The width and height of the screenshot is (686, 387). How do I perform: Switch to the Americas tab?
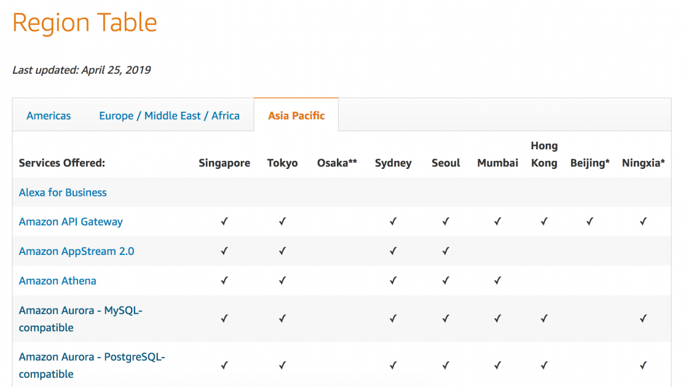(x=49, y=115)
